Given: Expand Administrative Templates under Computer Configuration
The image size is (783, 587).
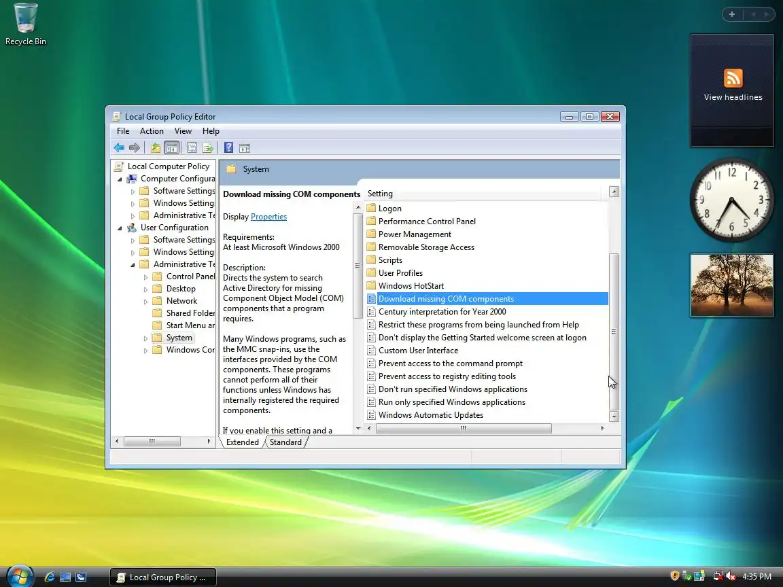Looking at the screenshot, I should point(133,215).
